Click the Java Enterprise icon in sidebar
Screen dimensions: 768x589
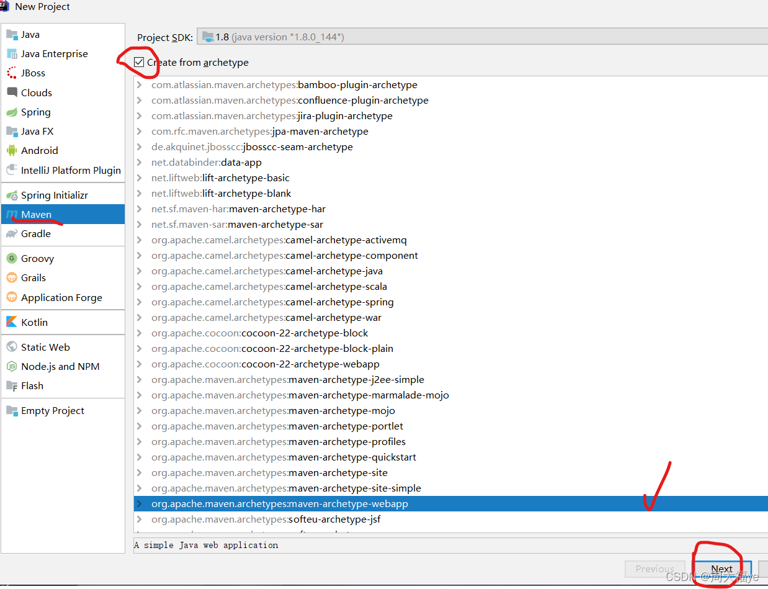[x=12, y=54]
